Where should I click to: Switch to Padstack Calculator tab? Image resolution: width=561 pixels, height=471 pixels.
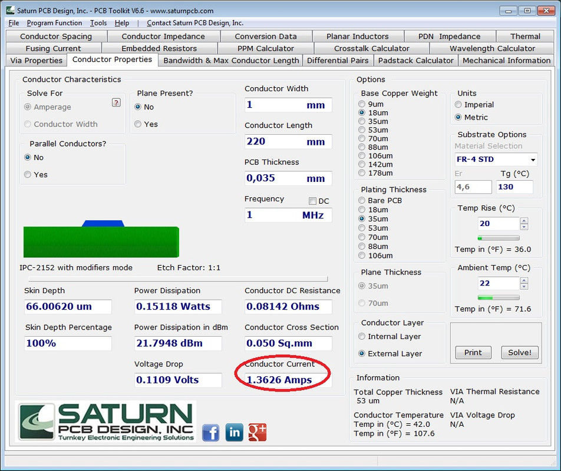coord(416,61)
